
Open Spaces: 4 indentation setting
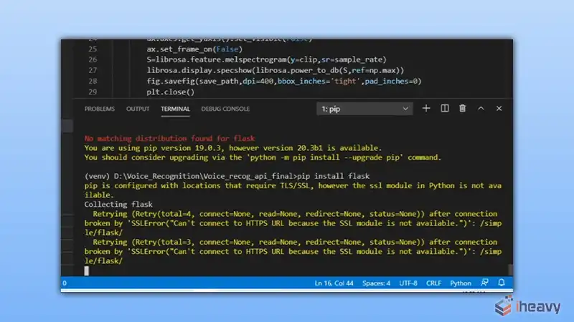click(x=376, y=283)
